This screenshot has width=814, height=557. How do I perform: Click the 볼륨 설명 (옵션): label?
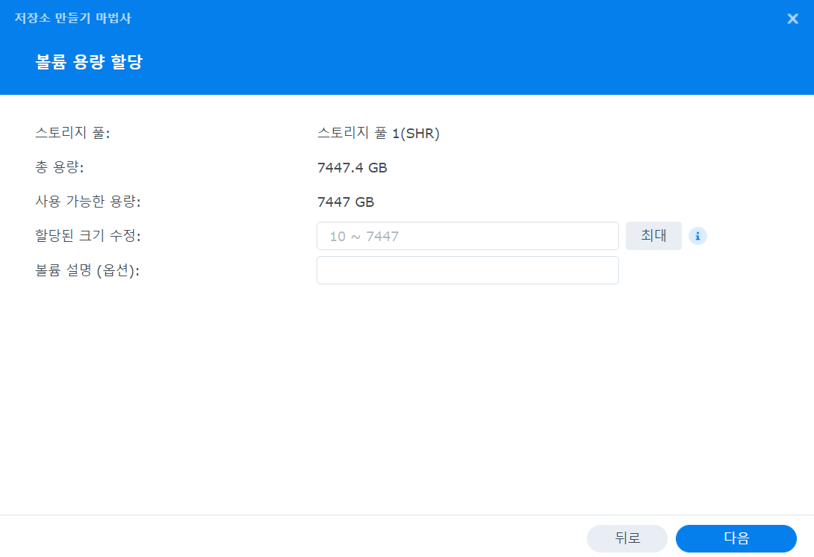(87, 270)
